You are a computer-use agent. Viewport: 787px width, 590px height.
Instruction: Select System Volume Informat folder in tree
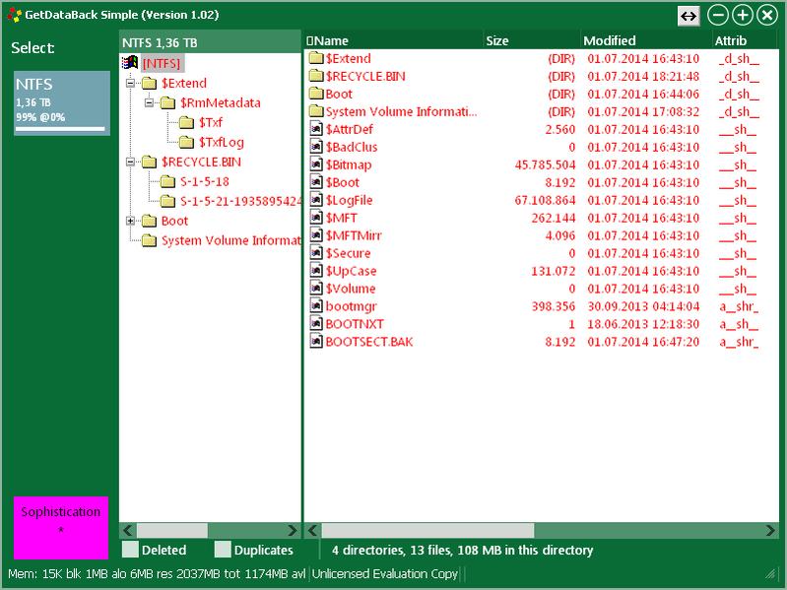pos(230,240)
